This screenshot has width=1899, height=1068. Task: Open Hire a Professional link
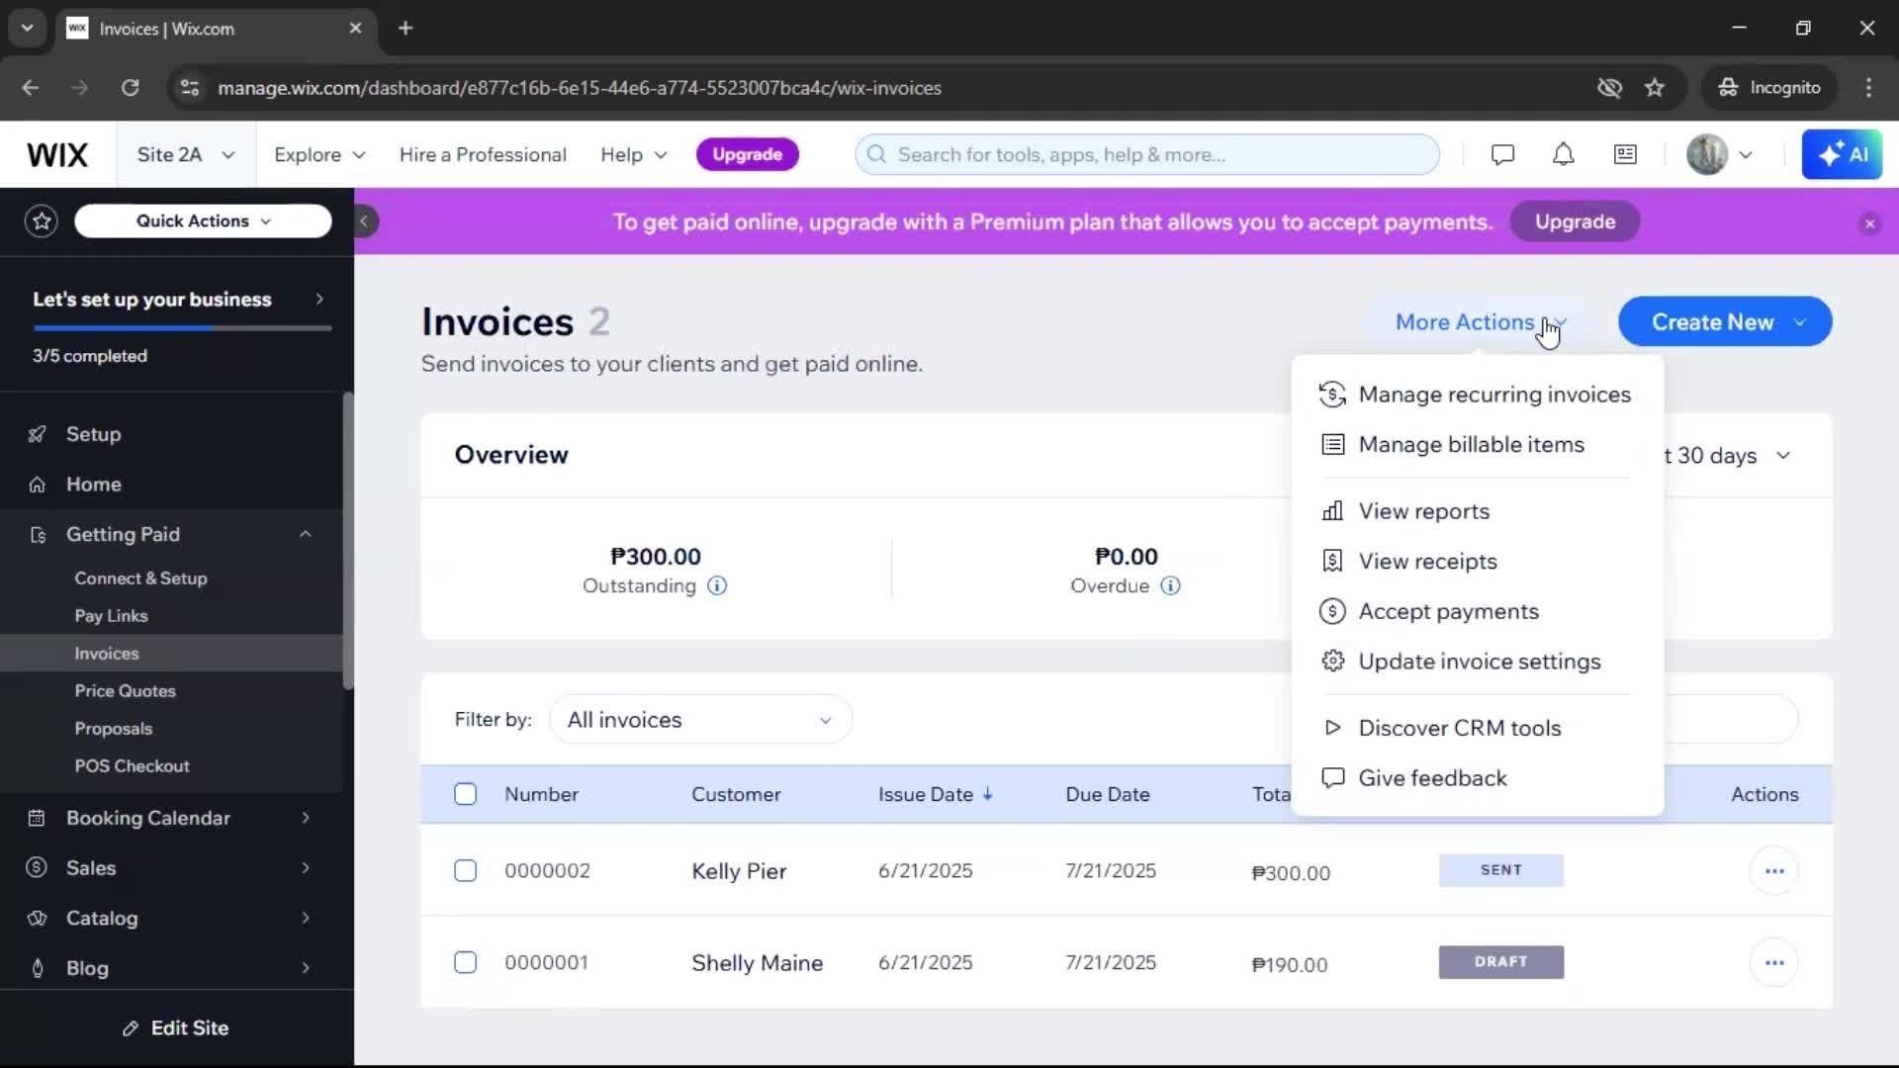pyautogui.click(x=483, y=155)
